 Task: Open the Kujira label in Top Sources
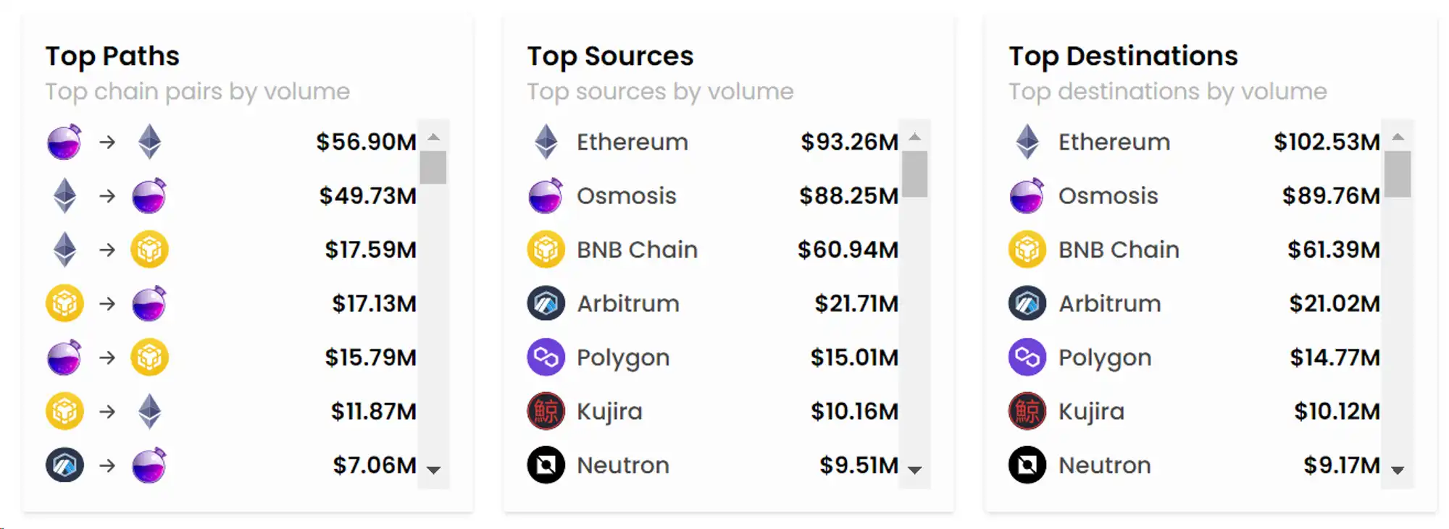(x=609, y=411)
